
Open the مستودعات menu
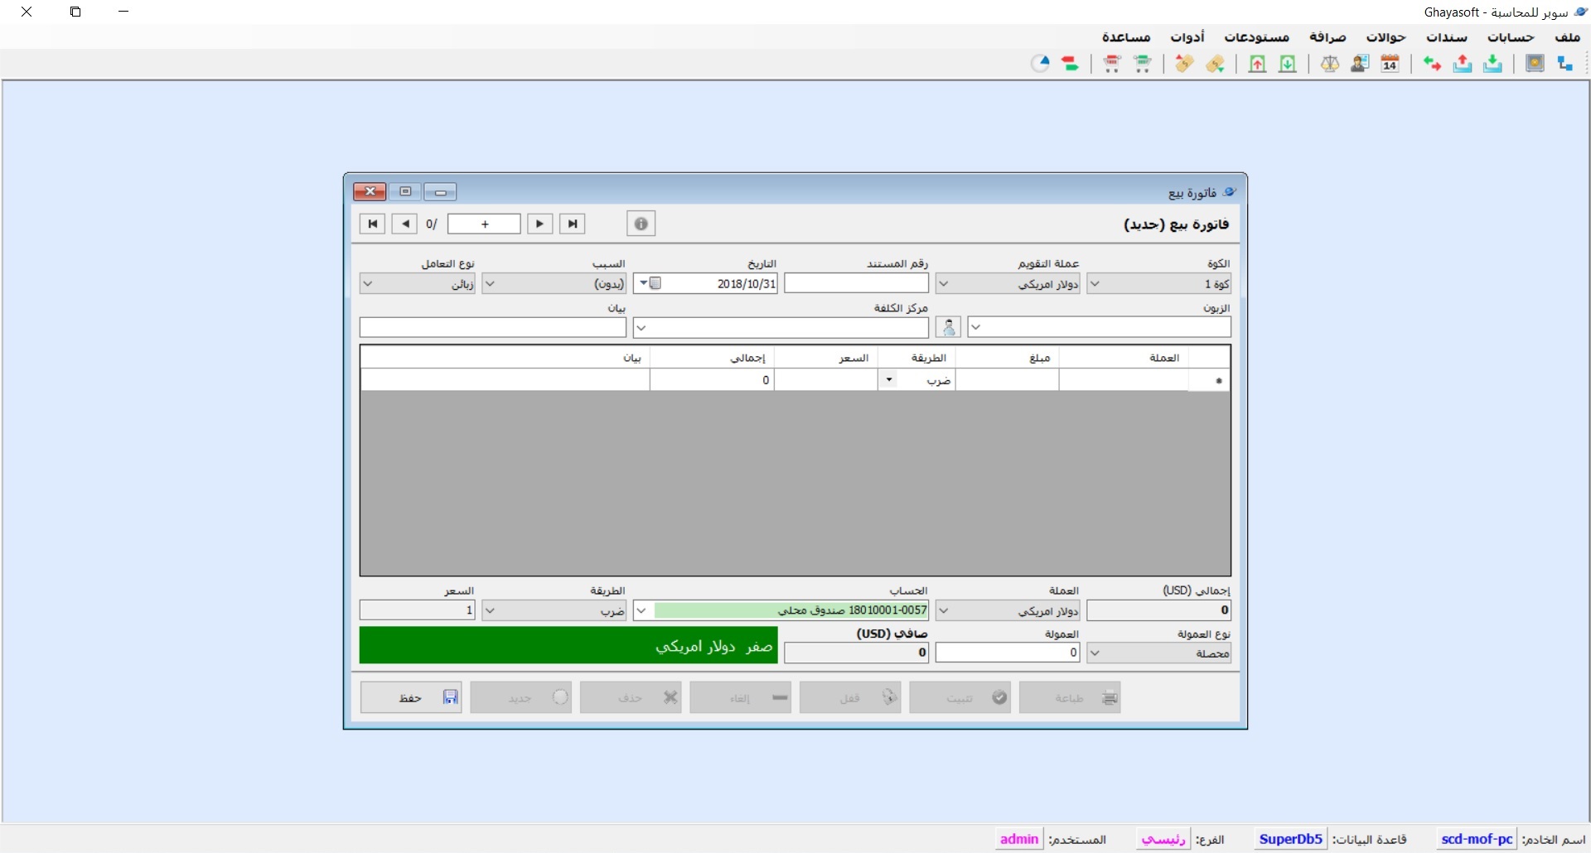(x=1257, y=37)
